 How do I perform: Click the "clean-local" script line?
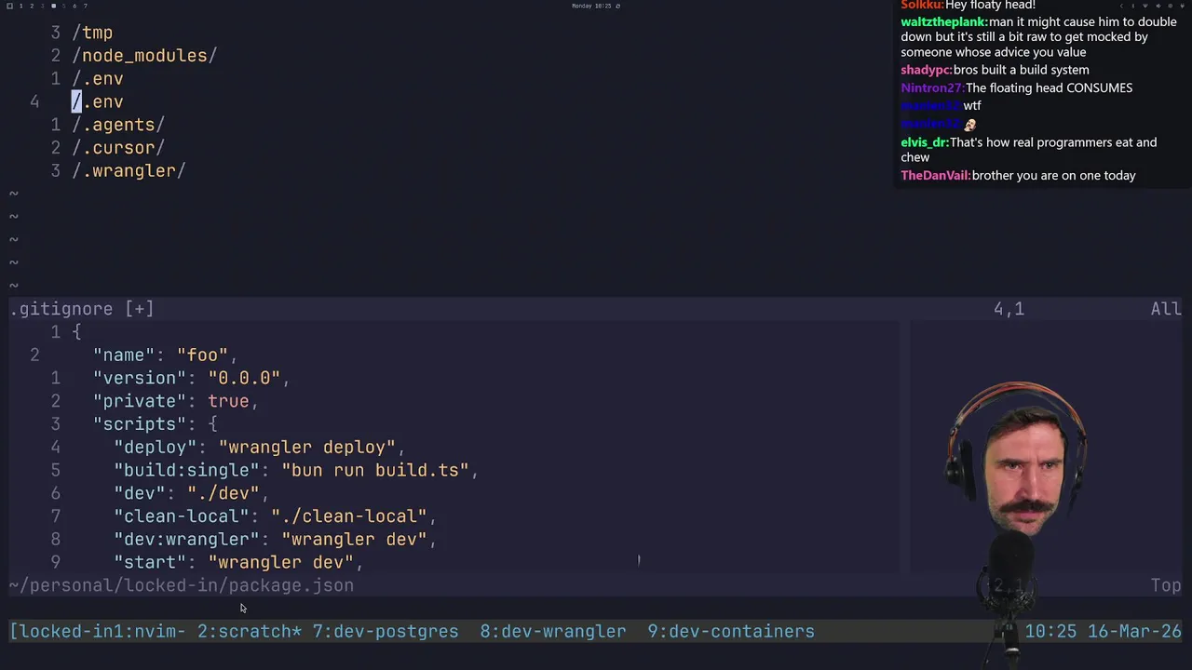pos(275,516)
